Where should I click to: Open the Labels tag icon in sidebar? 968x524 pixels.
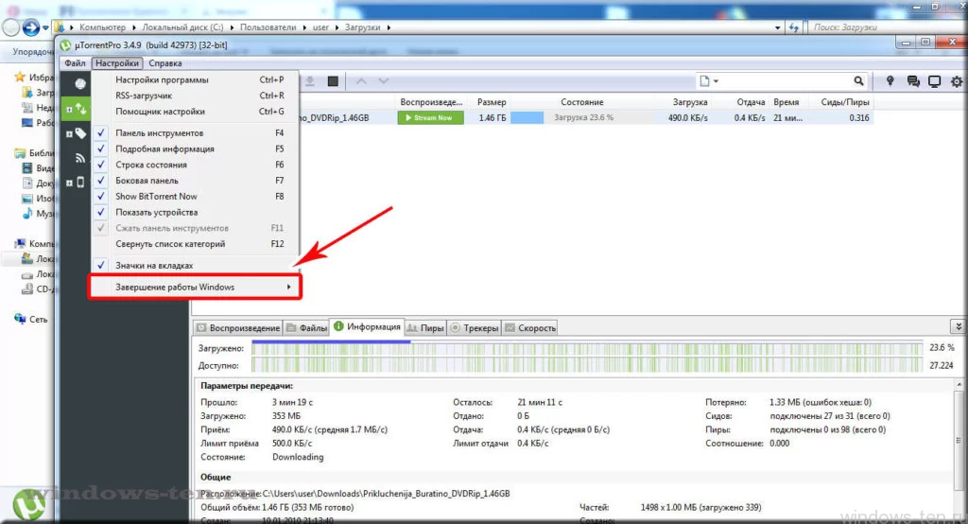[x=80, y=133]
